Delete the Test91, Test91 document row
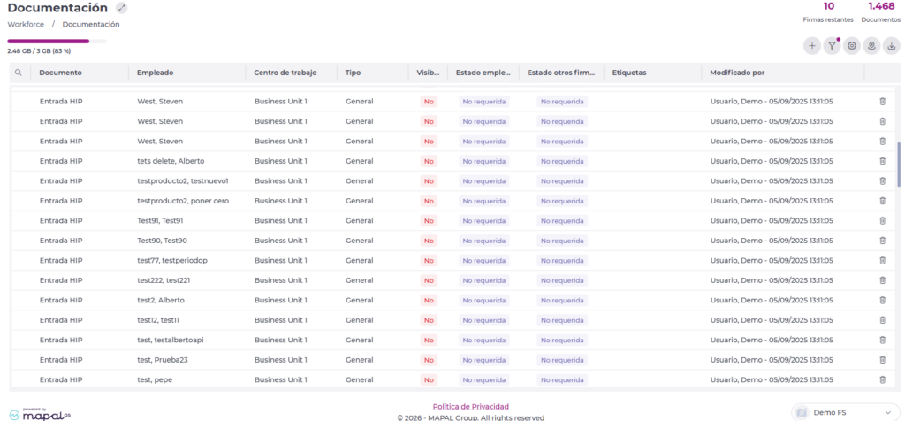The image size is (905, 421). (x=882, y=220)
